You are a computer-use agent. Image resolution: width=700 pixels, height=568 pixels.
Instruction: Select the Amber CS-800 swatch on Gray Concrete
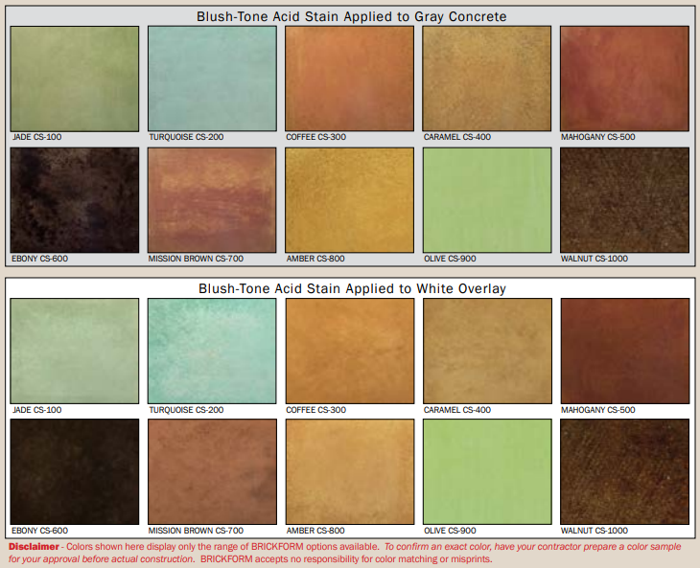[350, 200]
